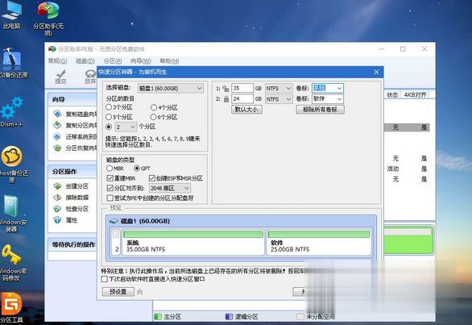Image resolution: width=472 pixels, height=325 pixels.
Task: Open the 选择磁盘 disk dropdown
Action: coord(171,89)
